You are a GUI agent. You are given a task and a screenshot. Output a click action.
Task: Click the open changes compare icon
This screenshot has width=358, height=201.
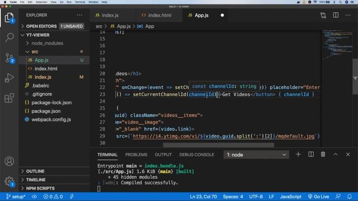pyautogui.click(x=323, y=15)
